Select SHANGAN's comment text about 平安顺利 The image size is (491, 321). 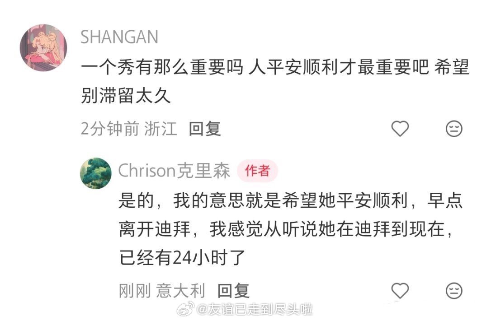coord(275,81)
